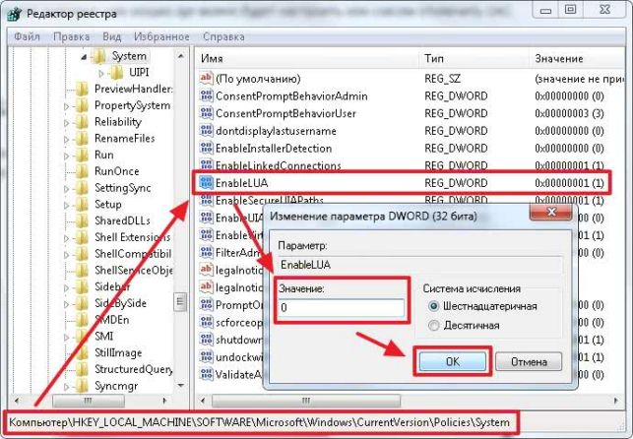Click Отмена in DWORD edit dialog
Viewport: 633px width, 439px height.
click(529, 361)
